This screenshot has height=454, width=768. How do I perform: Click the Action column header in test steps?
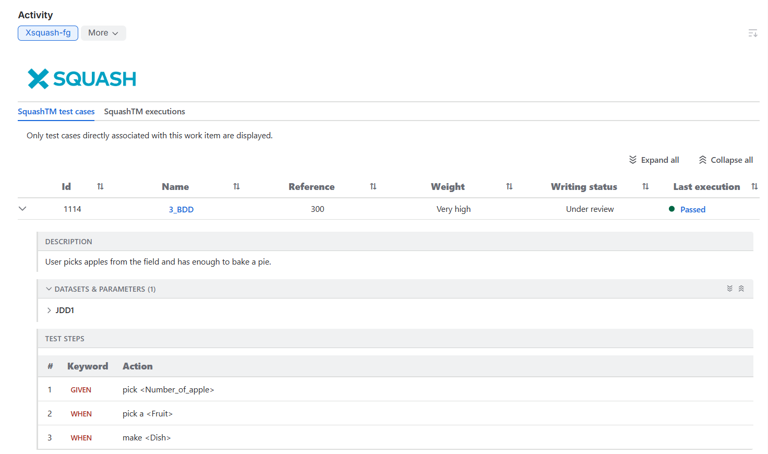coord(138,366)
